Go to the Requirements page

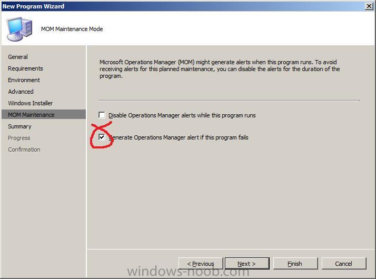(x=25, y=68)
